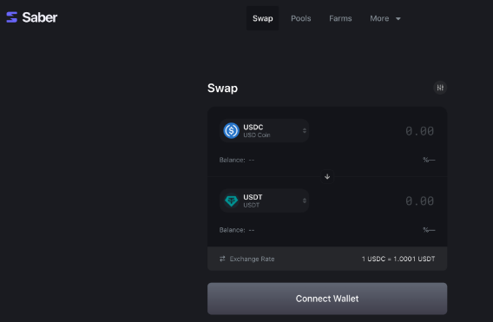Go to the Pools tab

[x=301, y=18]
